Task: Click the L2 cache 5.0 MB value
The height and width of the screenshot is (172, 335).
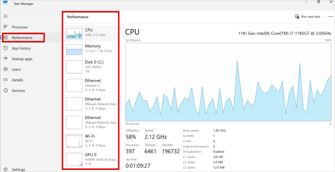Action: pyautogui.click(x=218, y=162)
